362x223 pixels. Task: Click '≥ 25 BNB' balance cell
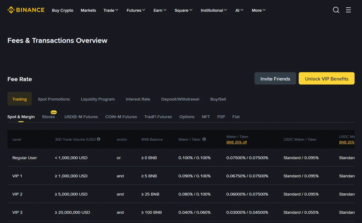150,194
